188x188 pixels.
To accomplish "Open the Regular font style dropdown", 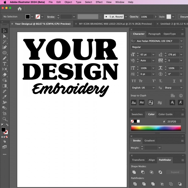I will 181,47.
